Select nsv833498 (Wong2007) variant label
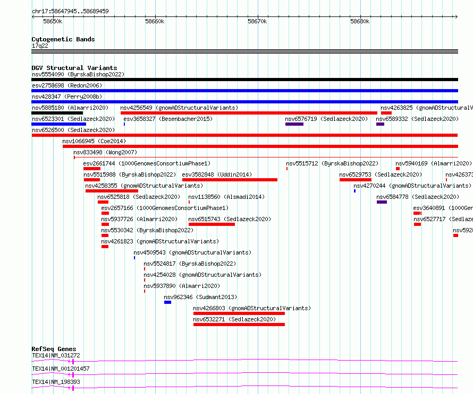Viewport: 473px width, 394px height. pos(105,152)
